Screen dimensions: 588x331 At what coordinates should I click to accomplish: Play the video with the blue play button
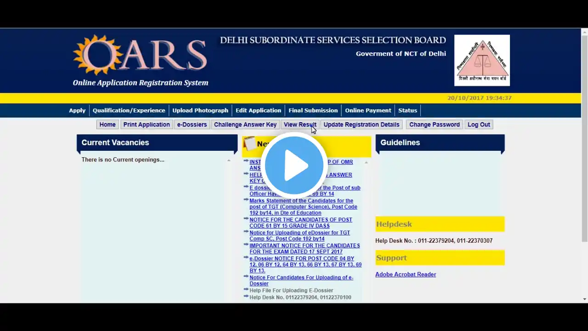(x=294, y=165)
